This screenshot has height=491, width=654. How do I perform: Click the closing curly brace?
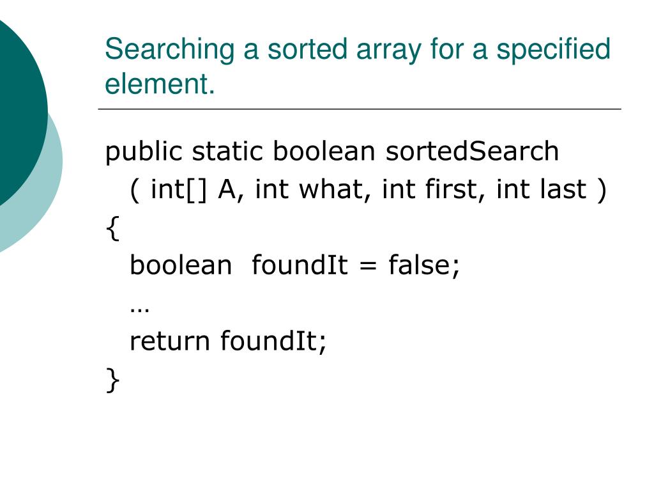click(x=112, y=380)
